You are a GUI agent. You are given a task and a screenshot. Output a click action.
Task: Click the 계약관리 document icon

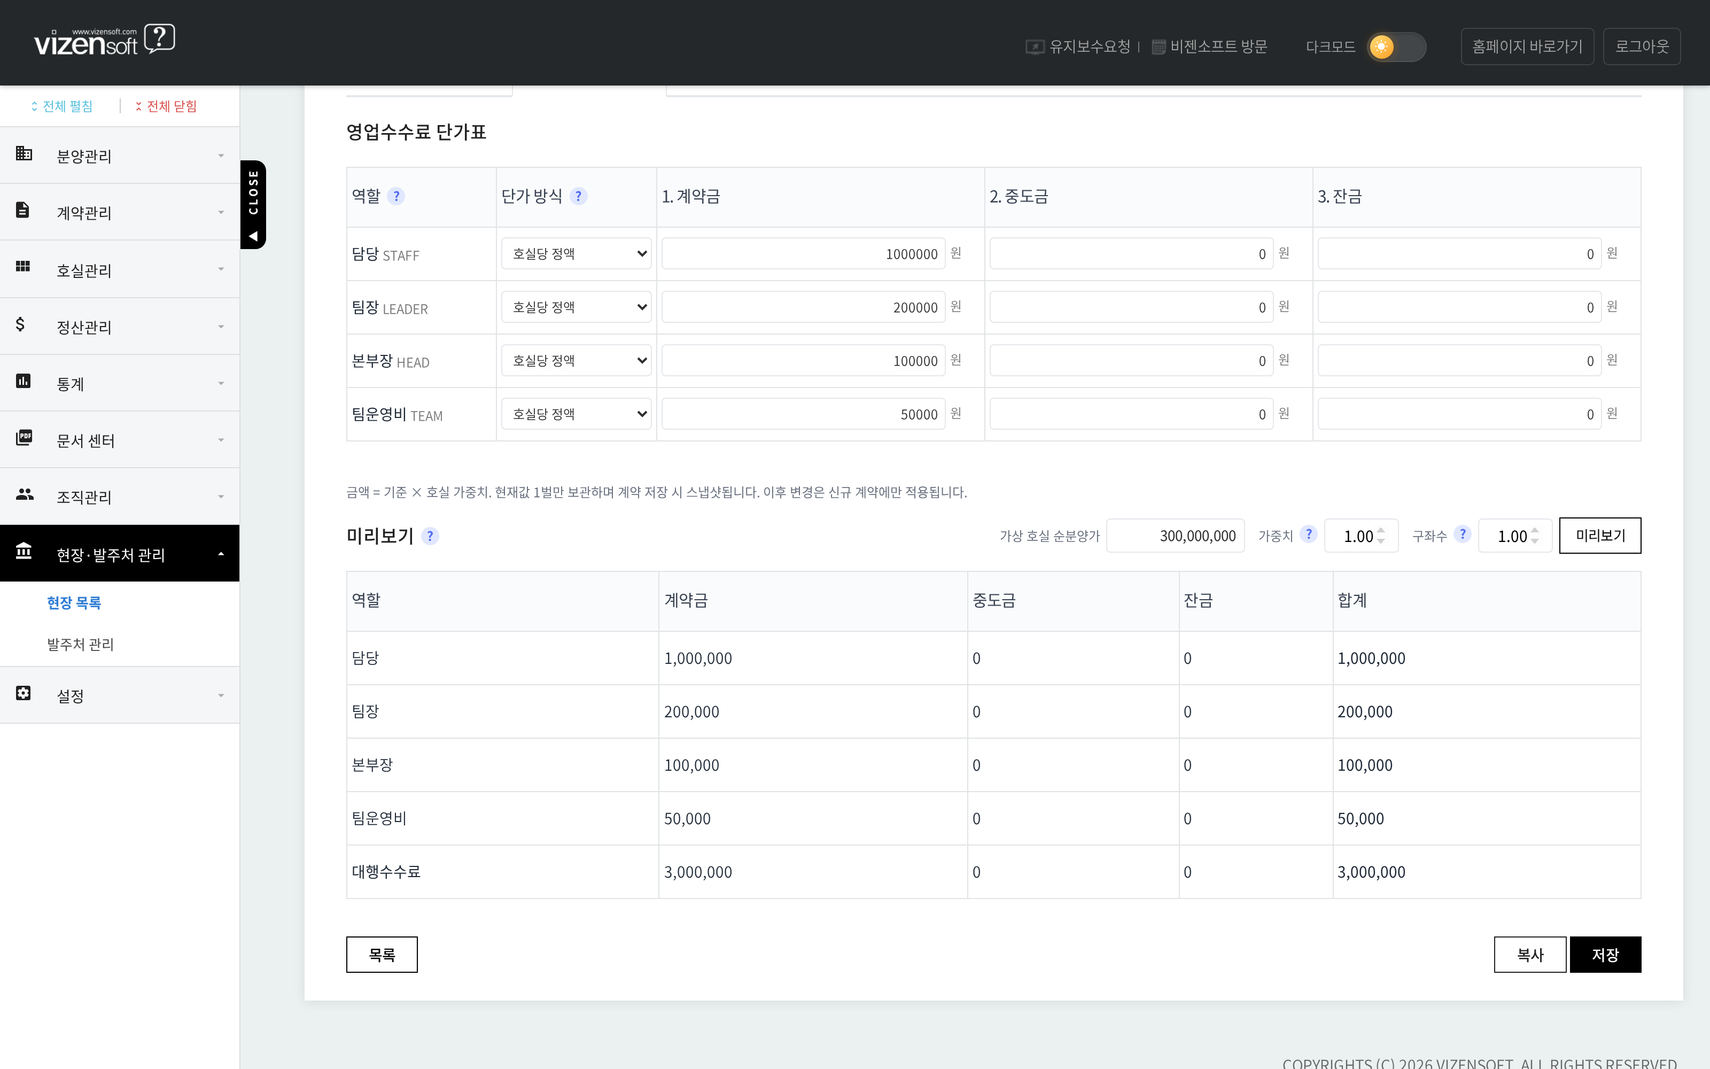pyautogui.click(x=22, y=210)
